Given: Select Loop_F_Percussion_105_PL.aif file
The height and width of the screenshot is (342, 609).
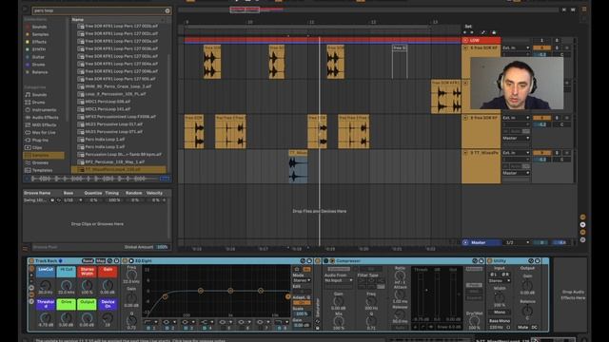Looking at the screenshot, I should (x=115, y=94).
